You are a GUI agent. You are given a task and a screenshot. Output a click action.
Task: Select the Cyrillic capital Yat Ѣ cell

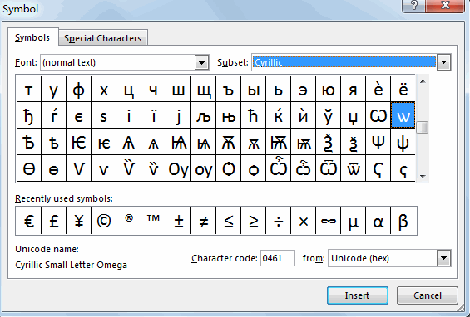point(28,142)
